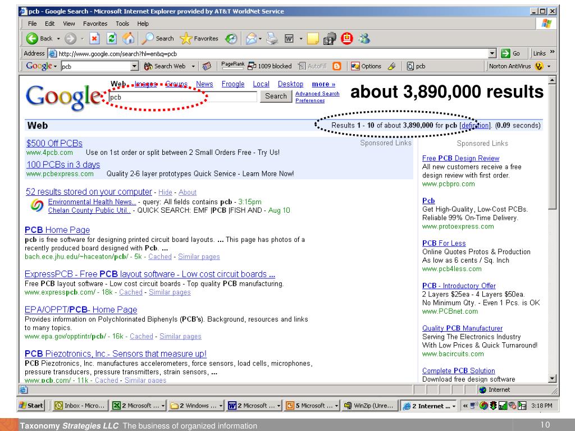Open the Edit menu
This screenshot has width=575, height=431.
click(49, 24)
